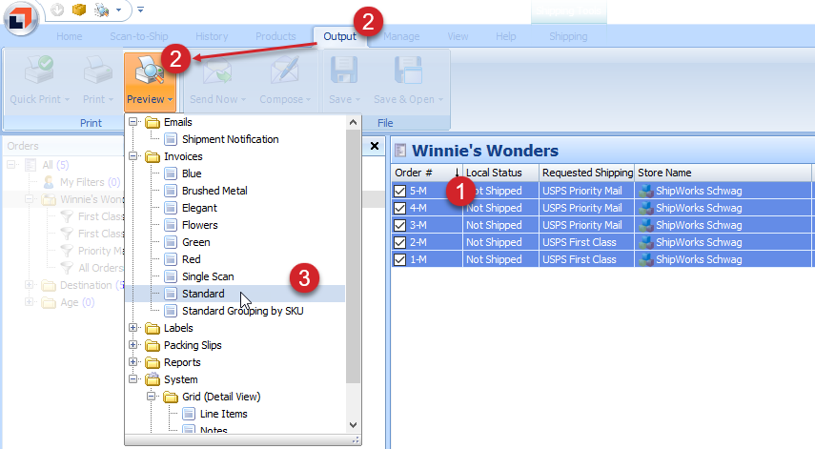
Task: Uncheck the order 3-M checkbox
Action: click(x=399, y=225)
